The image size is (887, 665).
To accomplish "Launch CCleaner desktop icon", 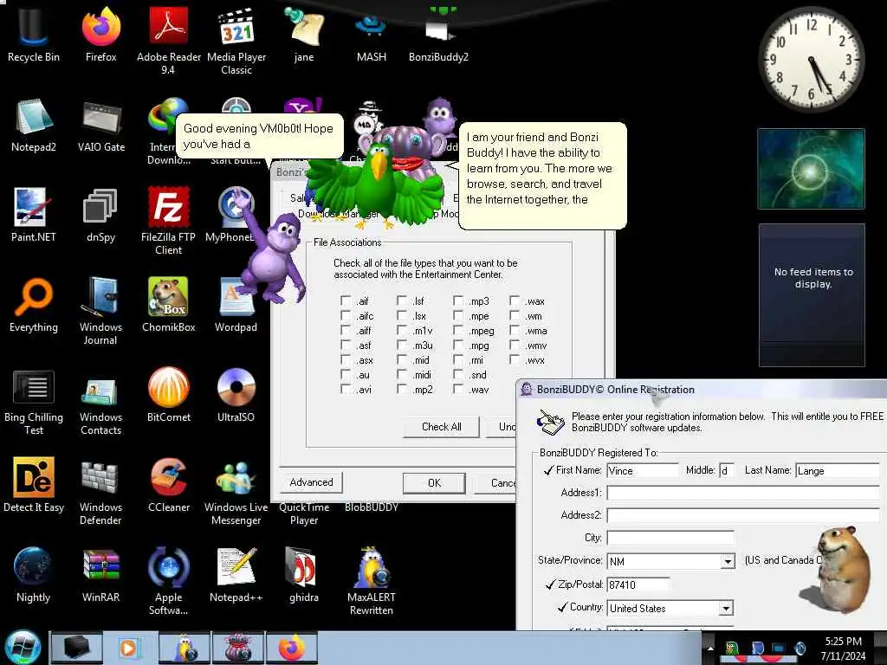I will pyautogui.click(x=168, y=485).
